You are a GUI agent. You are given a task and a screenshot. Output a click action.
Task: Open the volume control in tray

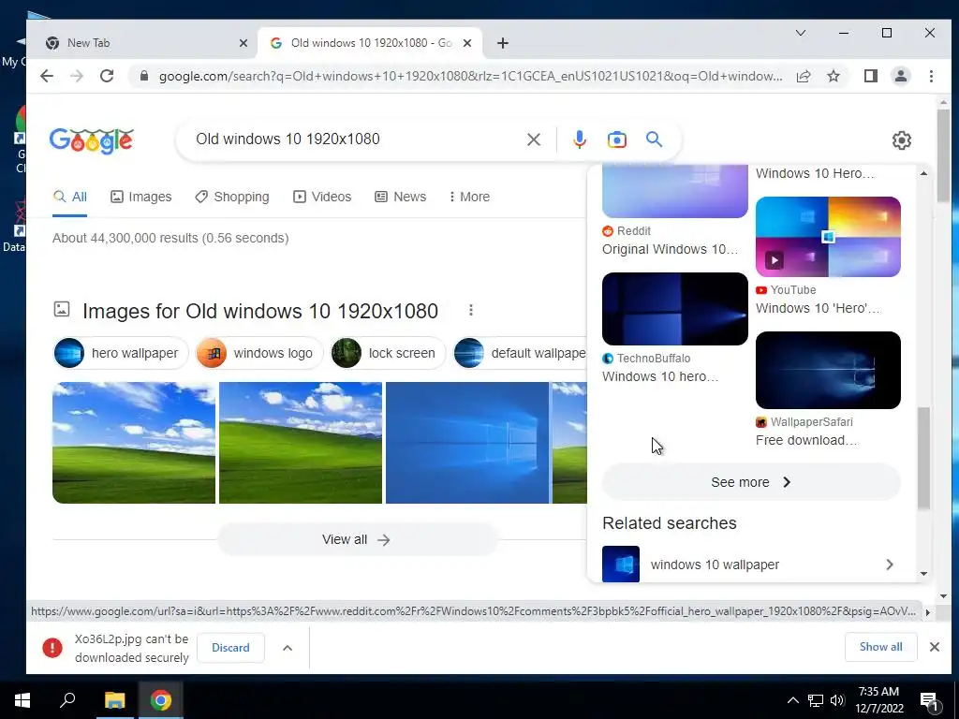(838, 700)
